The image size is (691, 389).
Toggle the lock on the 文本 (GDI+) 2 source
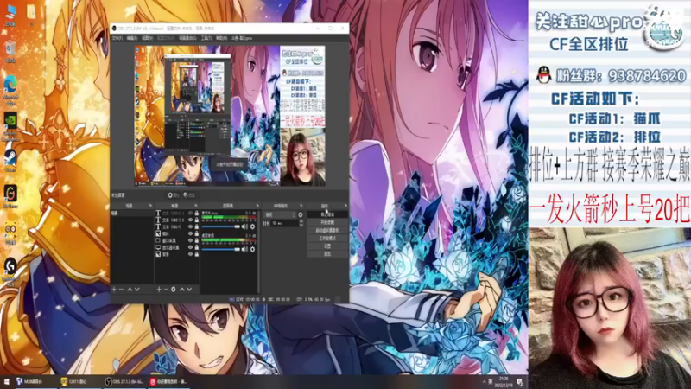coord(197,220)
